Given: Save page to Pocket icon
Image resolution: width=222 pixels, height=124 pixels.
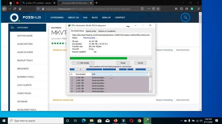Looking at the screenshot, I should pyautogui.click(x=153, y=9).
